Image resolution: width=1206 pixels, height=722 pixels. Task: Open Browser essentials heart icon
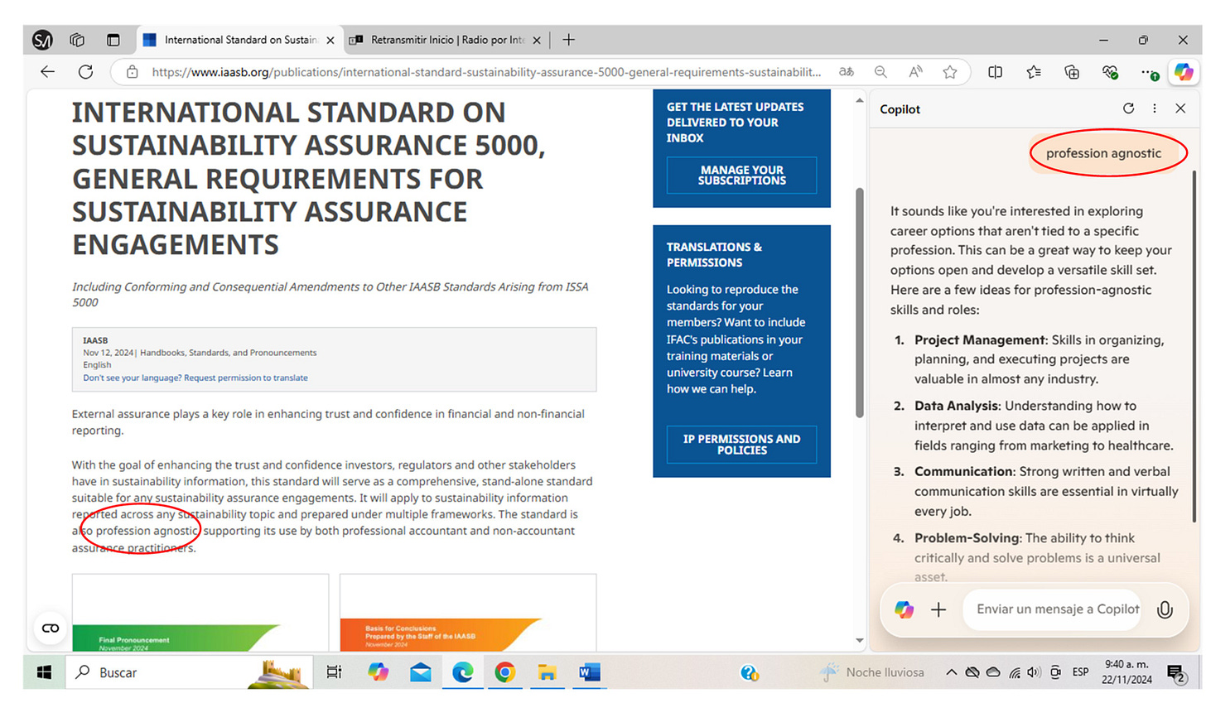click(1111, 72)
